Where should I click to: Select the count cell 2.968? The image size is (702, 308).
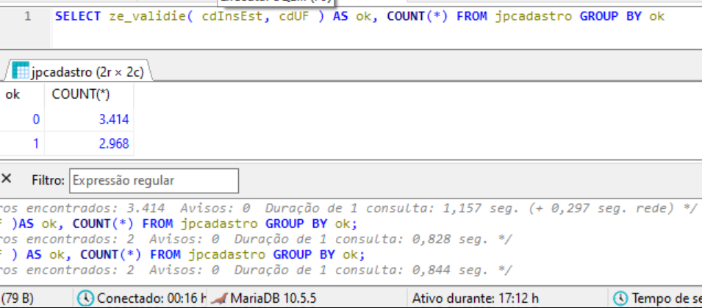point(89,143)
